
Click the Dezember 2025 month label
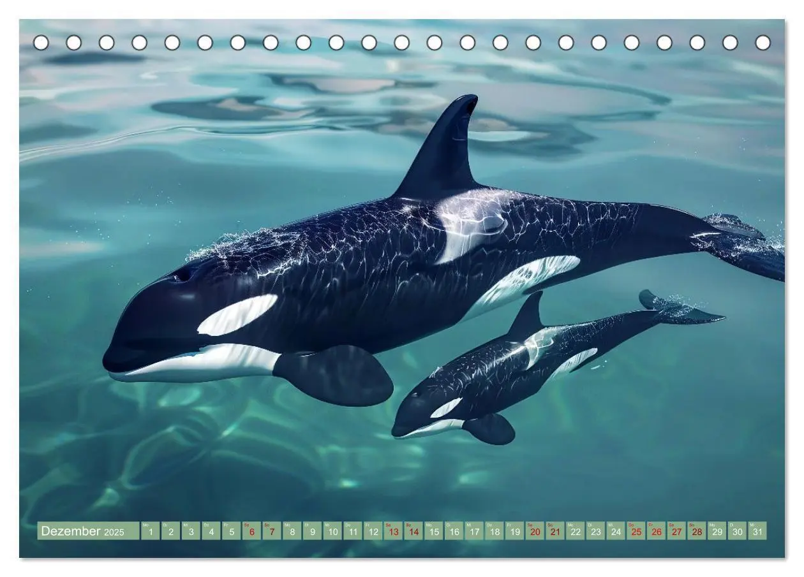[82, 531]
